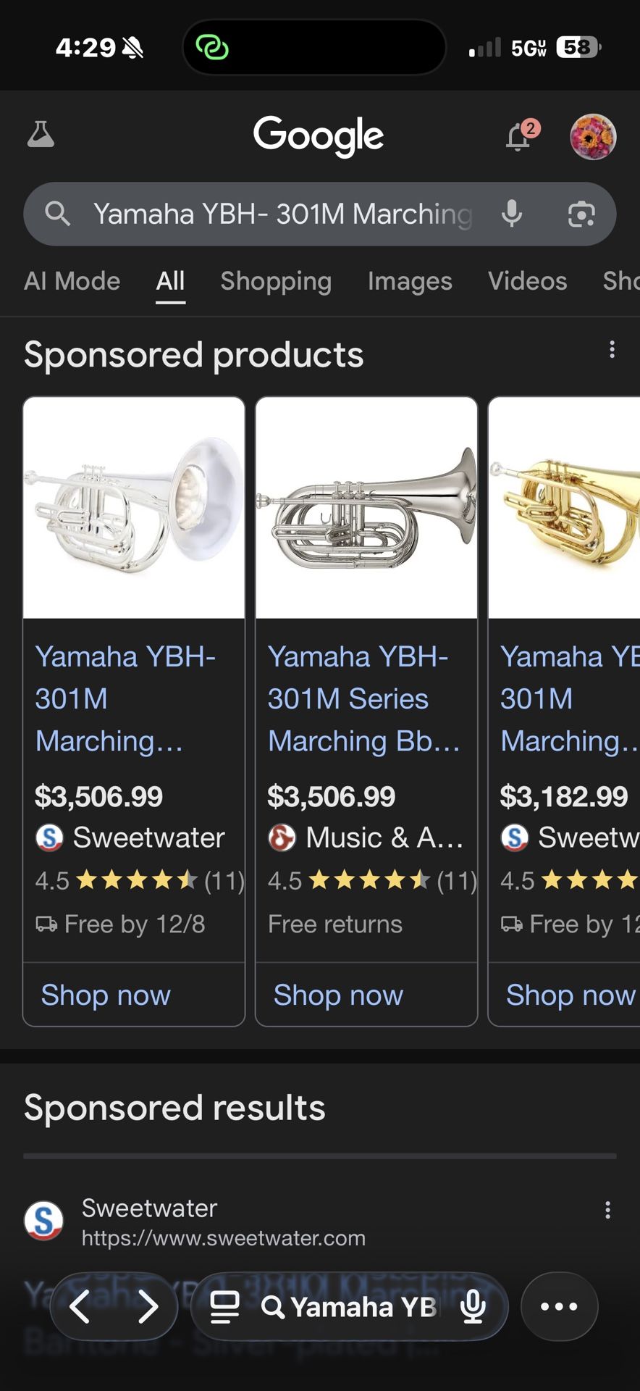Open AI Mode tab
Viewport: 640px width, 1391px height.
click(x=72, y=281)
